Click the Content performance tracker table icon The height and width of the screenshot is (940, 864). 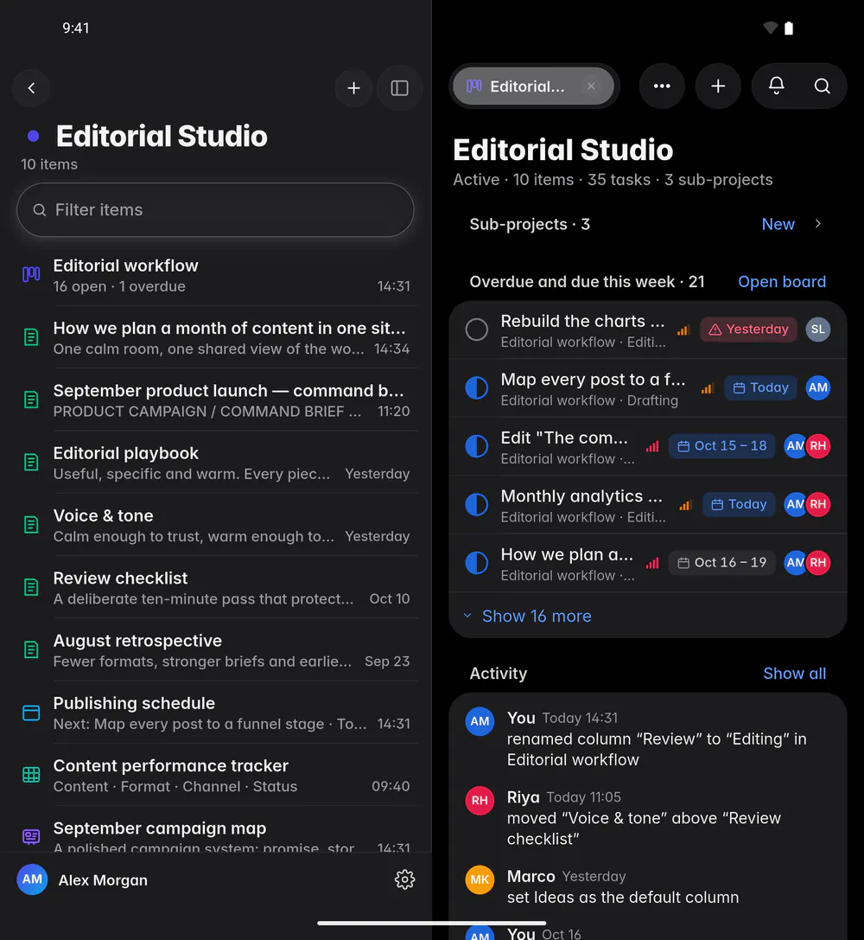[x=31, y=775]
